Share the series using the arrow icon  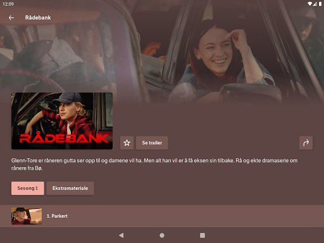point(306,143)
